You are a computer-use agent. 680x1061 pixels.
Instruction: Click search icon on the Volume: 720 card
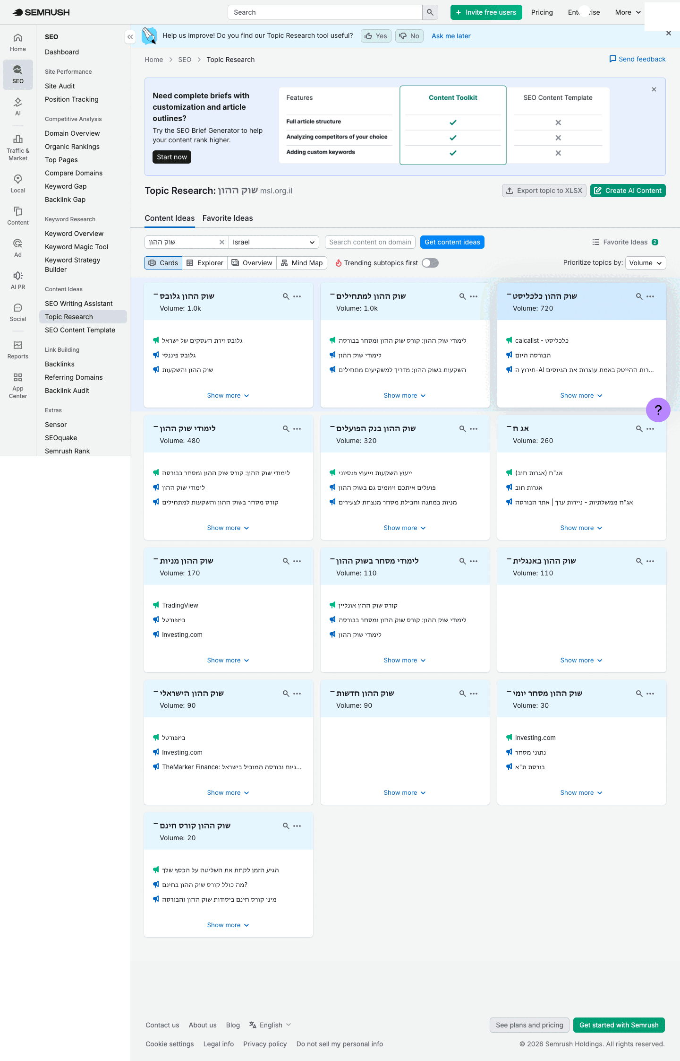[x=639, y=296]
